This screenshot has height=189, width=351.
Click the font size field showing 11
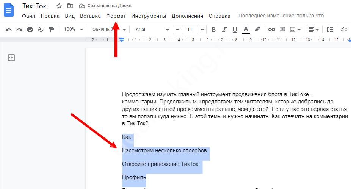(190, 30)
